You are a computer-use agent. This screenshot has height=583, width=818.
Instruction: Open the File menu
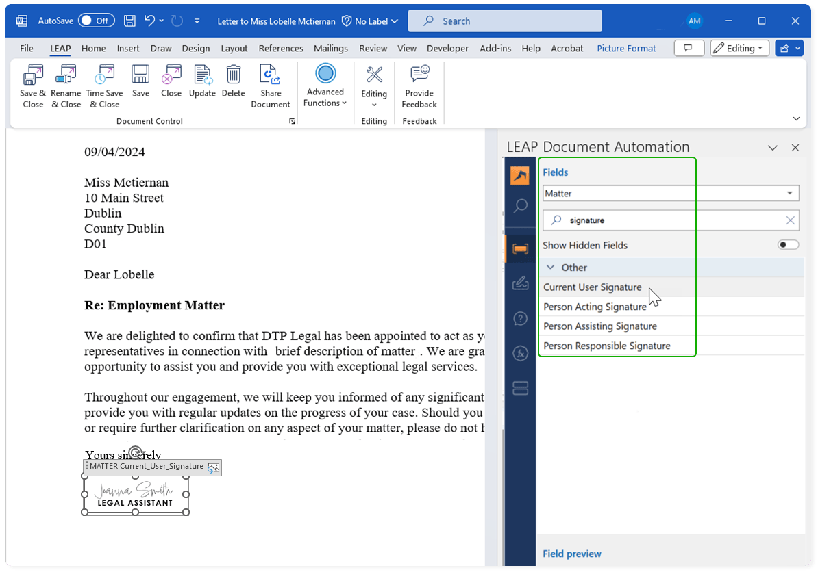click(x=27, y=48)
